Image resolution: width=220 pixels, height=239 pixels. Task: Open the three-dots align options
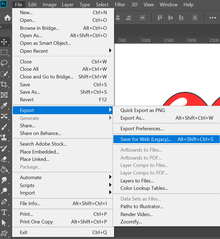pos(213,18)
